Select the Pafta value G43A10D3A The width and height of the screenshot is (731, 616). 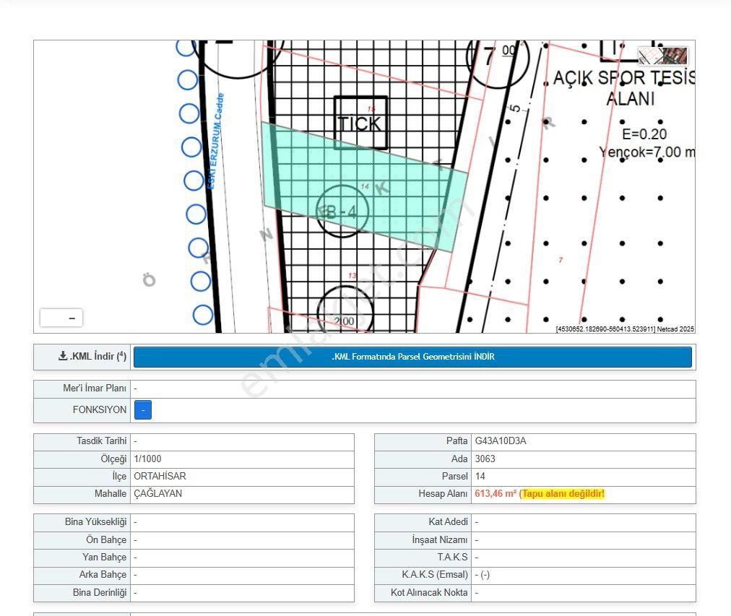501,441
